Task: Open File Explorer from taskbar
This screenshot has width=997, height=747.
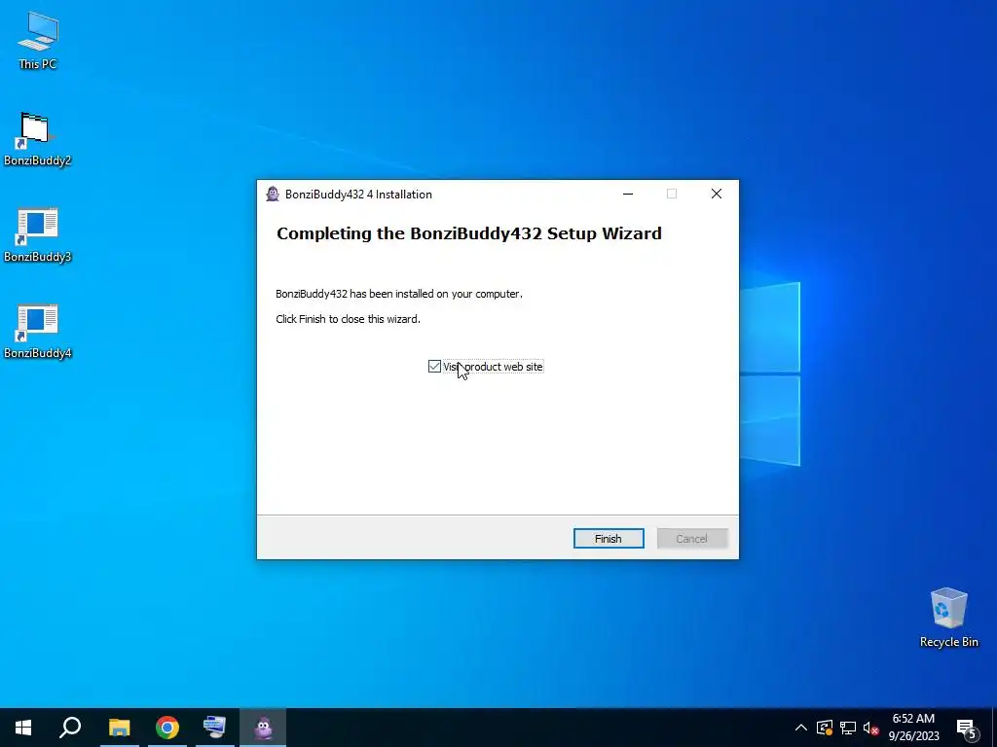Action: point(119,728)
